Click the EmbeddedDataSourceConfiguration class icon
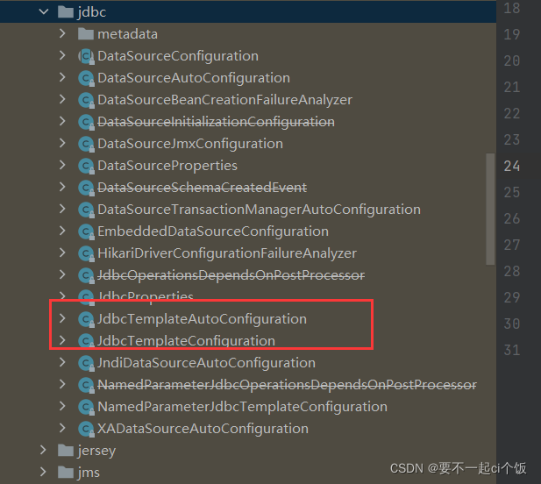Image resolution: width=541 pixels, height=484 pixels. (86, 231)
